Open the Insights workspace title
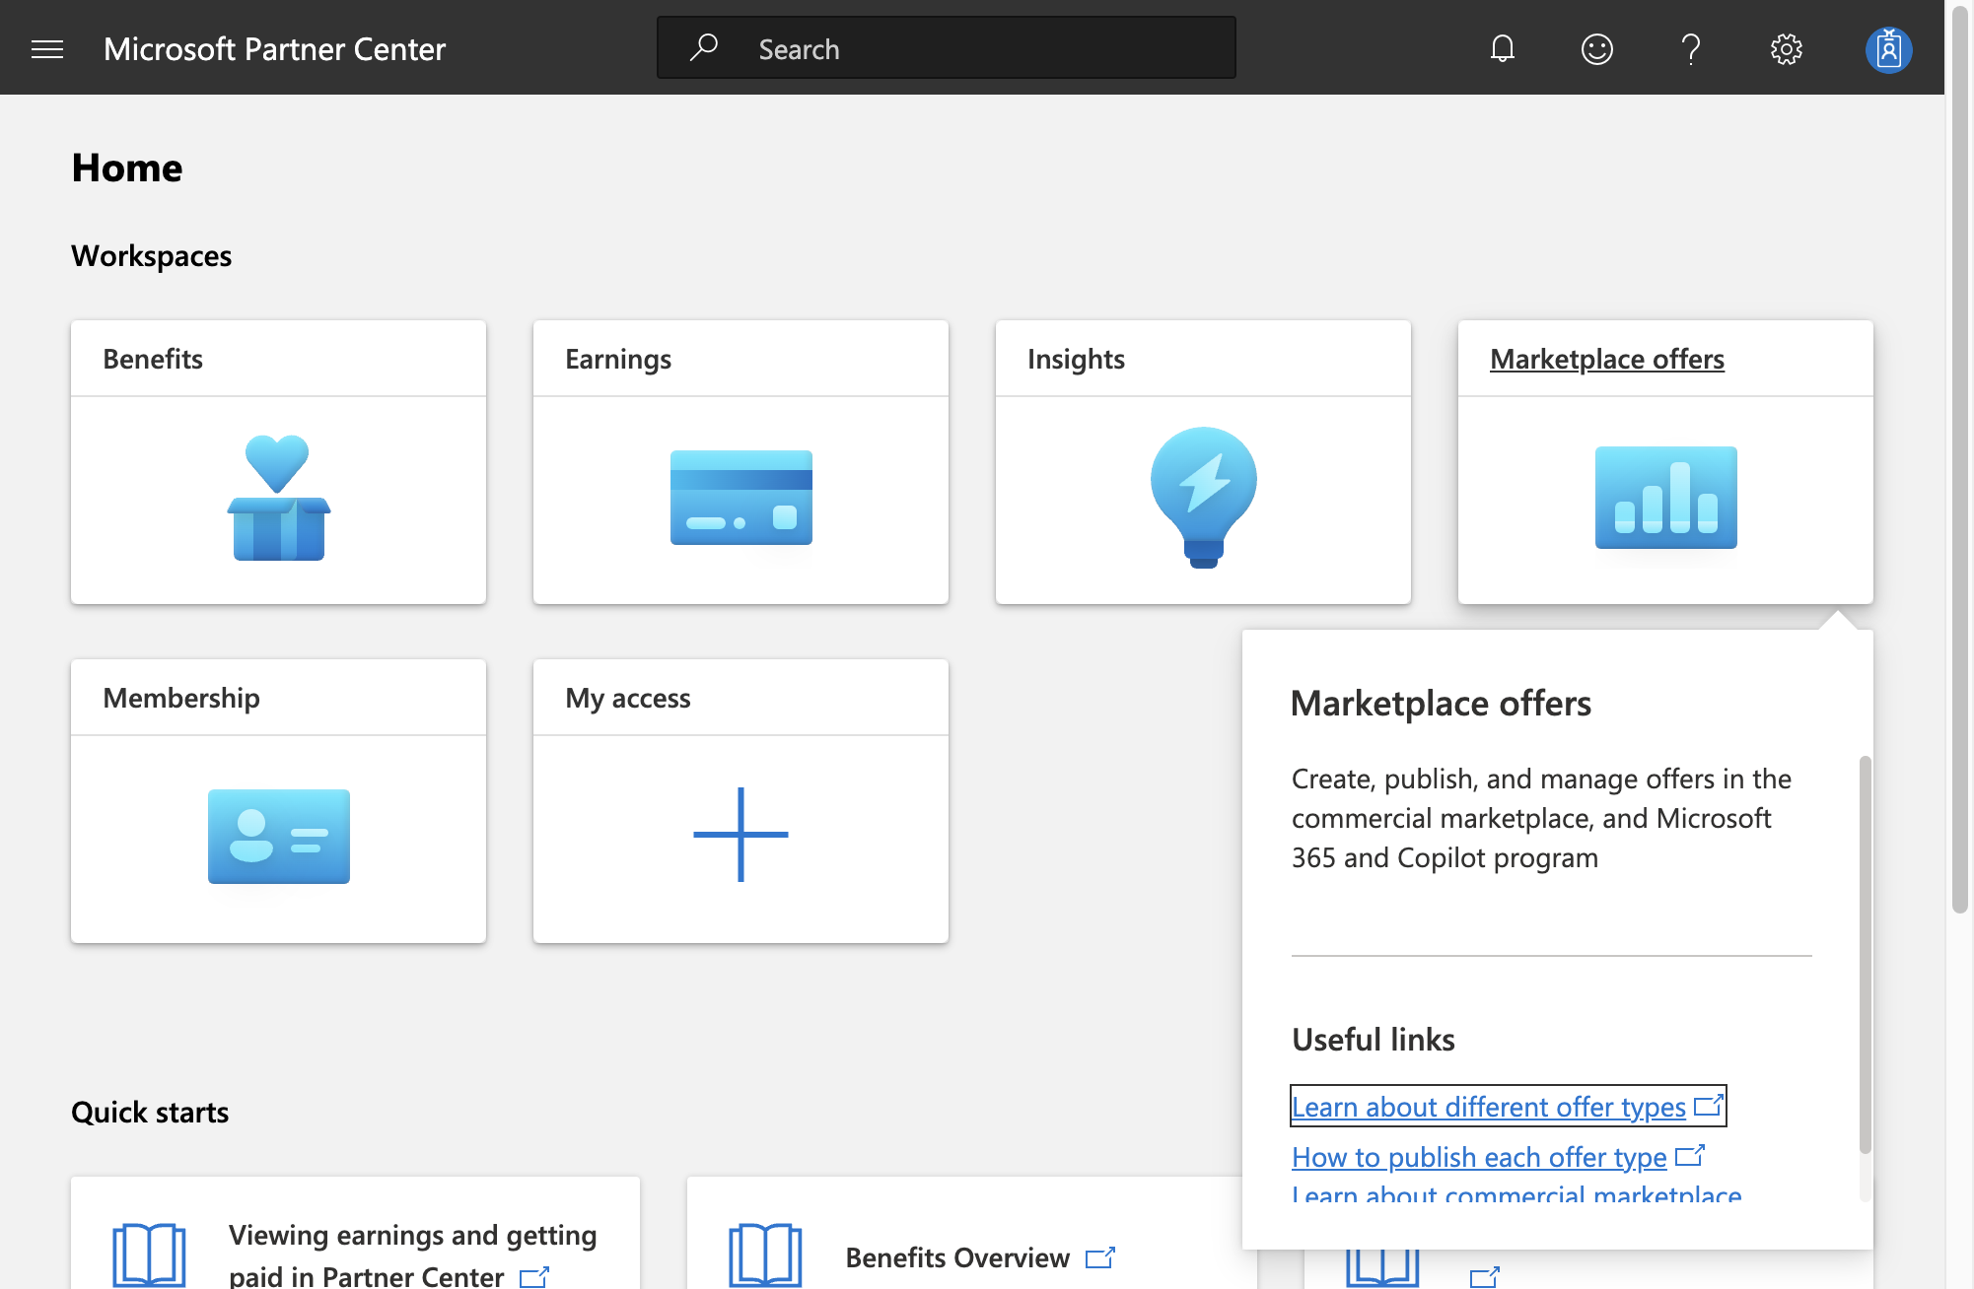 [x=1076, y=359]
